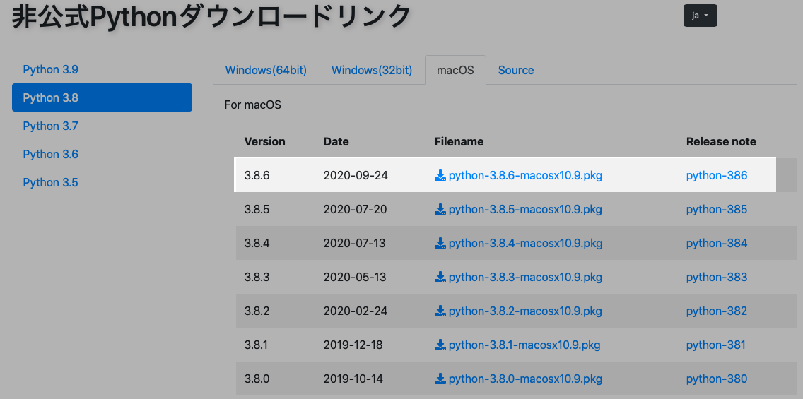Select the macOS tab
Viewport: 803px width, 399px height.
pyautogui.click(x=455, y=70)
